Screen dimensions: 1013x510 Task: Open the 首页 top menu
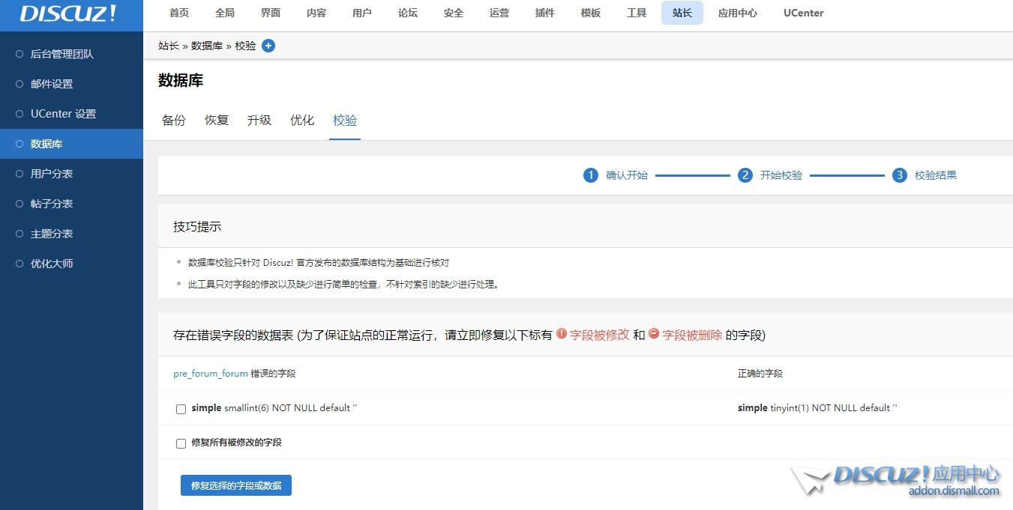179,13
